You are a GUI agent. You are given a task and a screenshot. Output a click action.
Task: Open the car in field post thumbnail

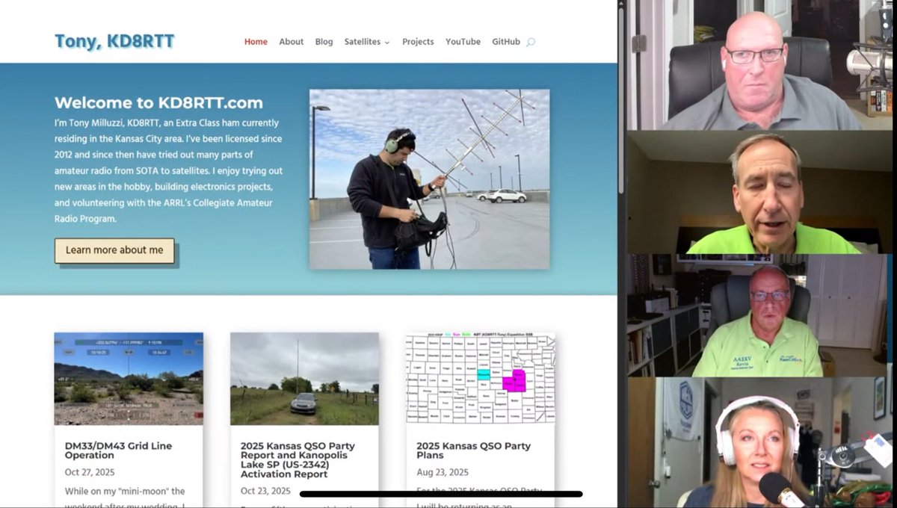pos(304,379)
